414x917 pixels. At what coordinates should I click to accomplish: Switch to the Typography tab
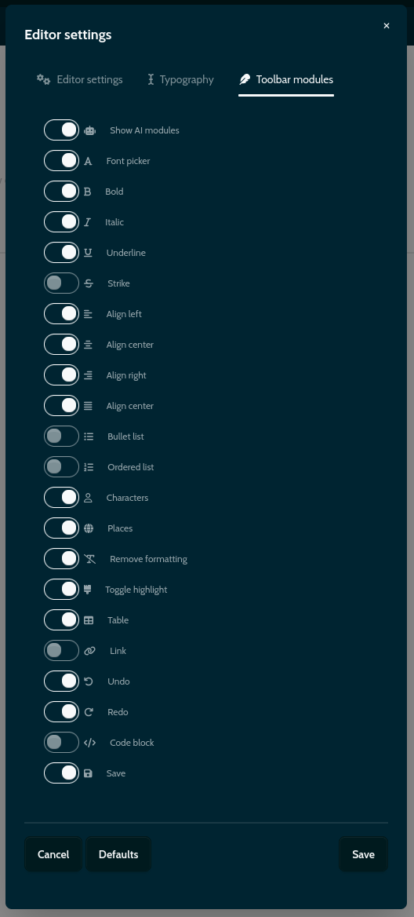180,79
